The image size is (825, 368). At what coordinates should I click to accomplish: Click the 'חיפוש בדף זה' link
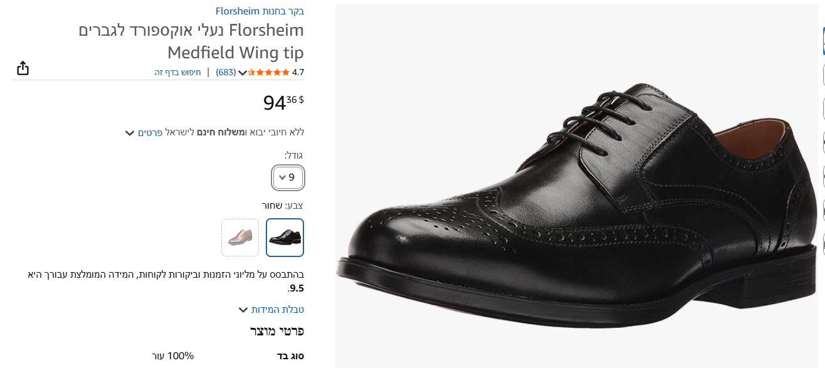(x=178, y=72)
